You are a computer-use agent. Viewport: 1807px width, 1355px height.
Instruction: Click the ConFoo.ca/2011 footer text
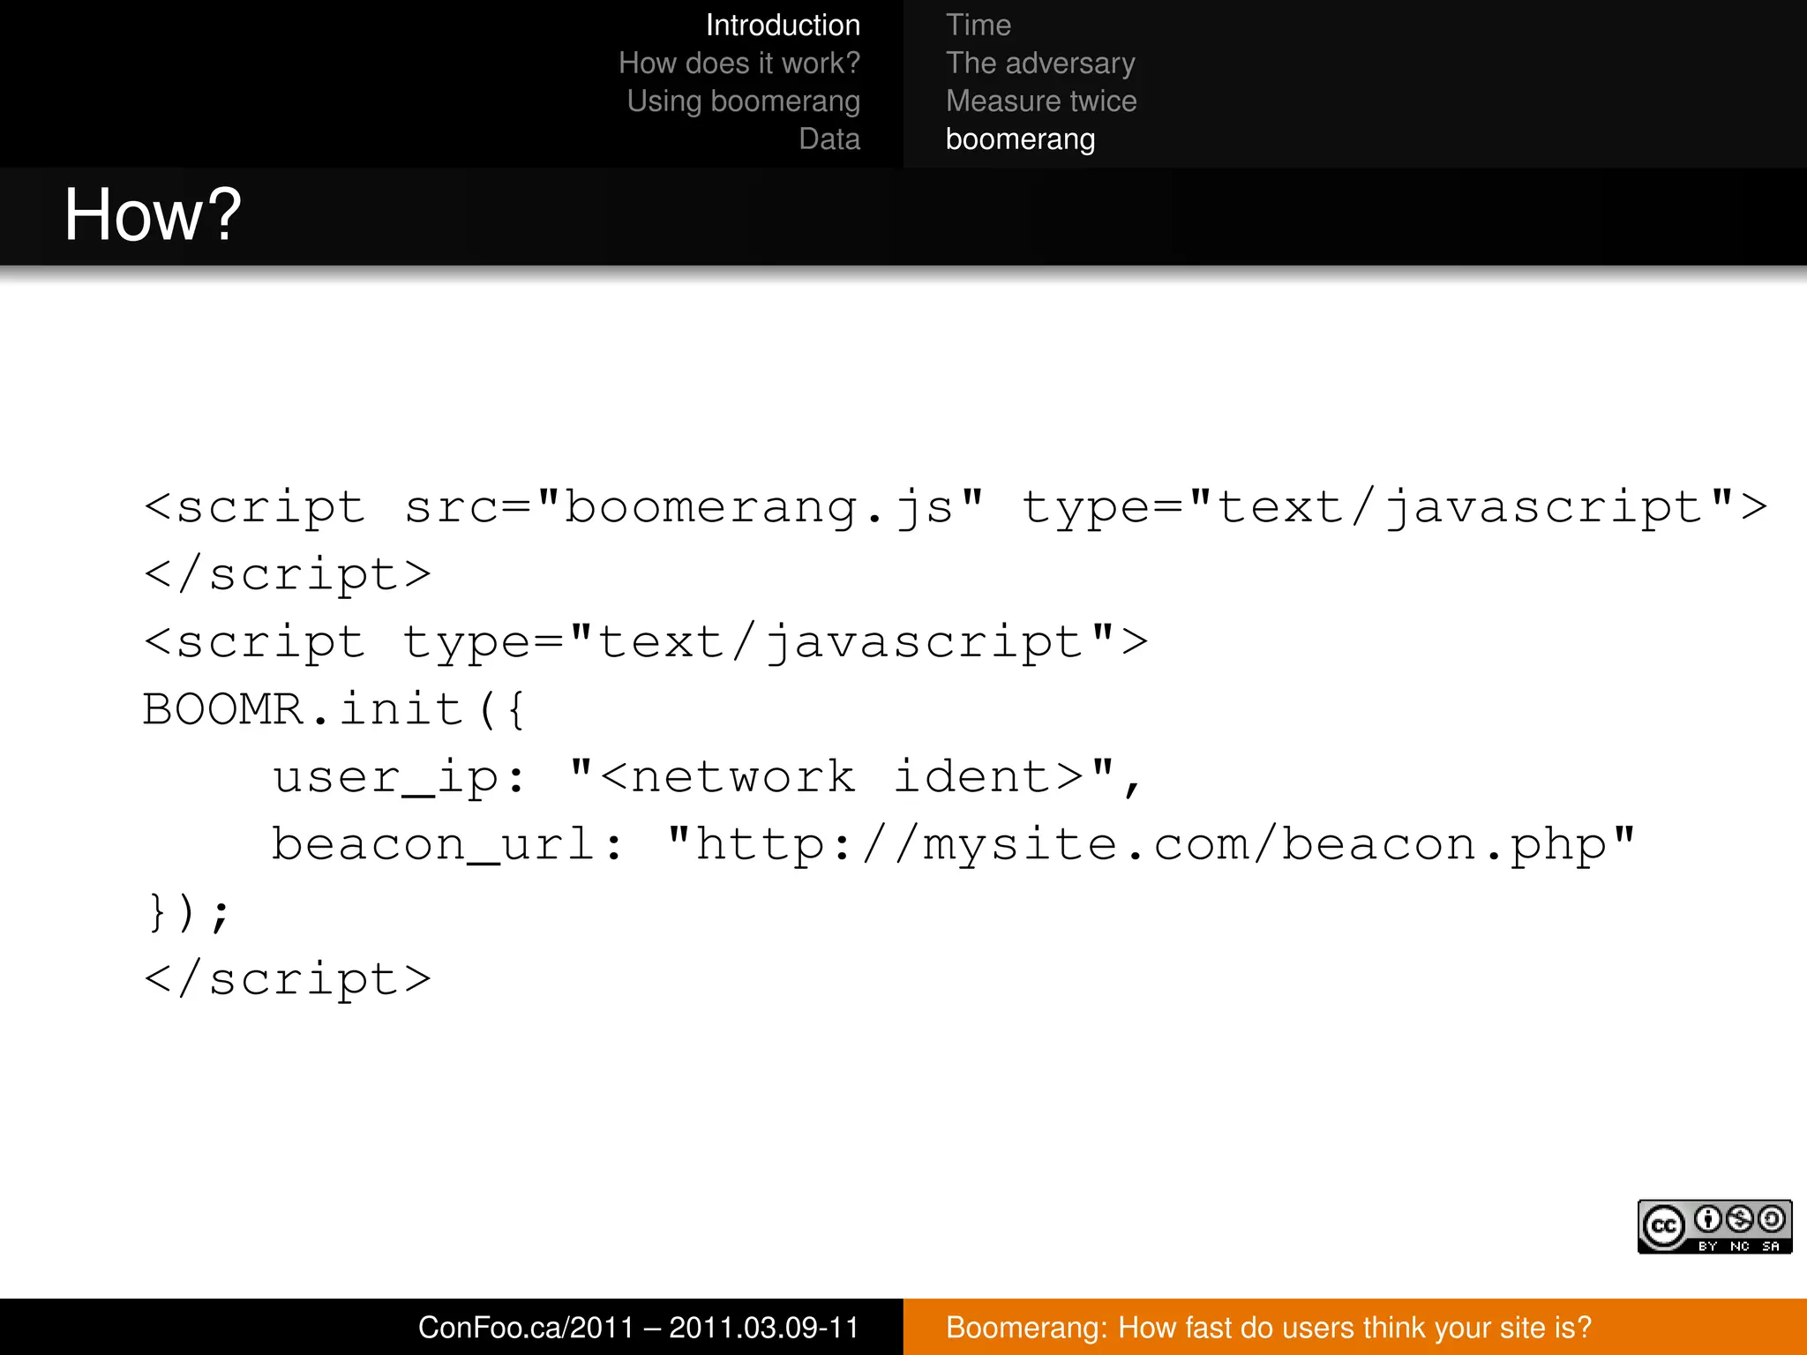pyautogui.click(x=639, y=1328)
